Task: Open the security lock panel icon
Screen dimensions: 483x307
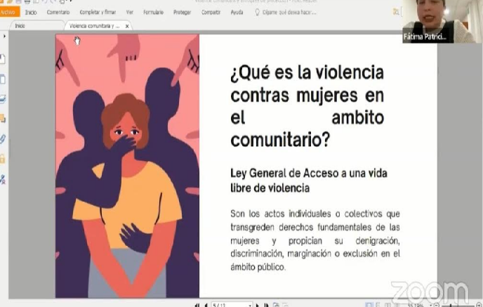Action: click(3, 159)
